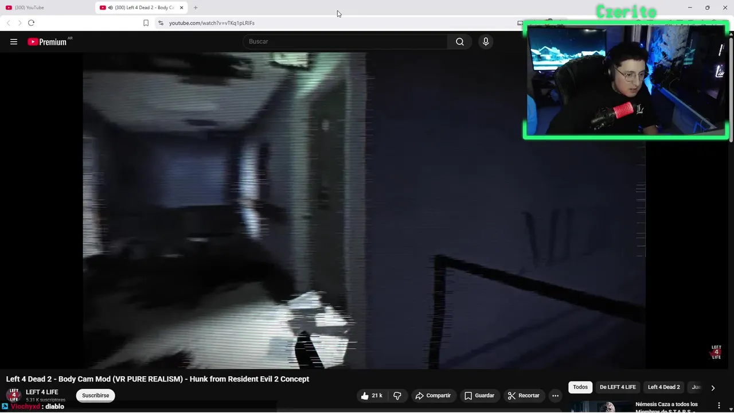This screenshot has width=734, height=413.
Task: Click the LEFT 4 LIFE watermark in player
Action: click(716, 352)
